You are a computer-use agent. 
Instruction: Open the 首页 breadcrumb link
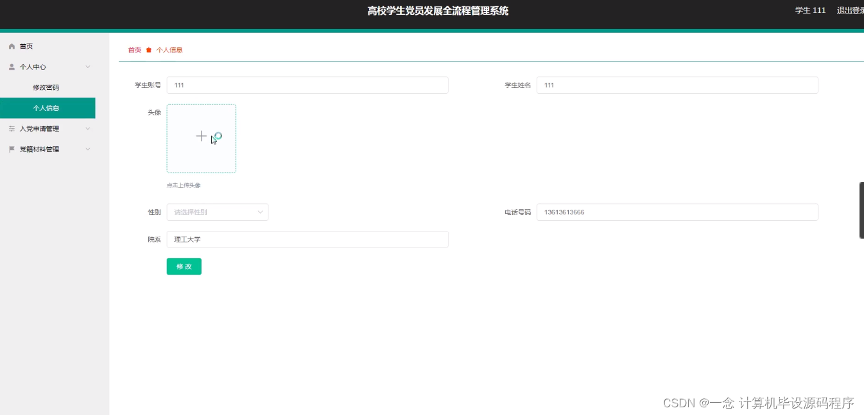pyautogui.click(x=134, y=49)
